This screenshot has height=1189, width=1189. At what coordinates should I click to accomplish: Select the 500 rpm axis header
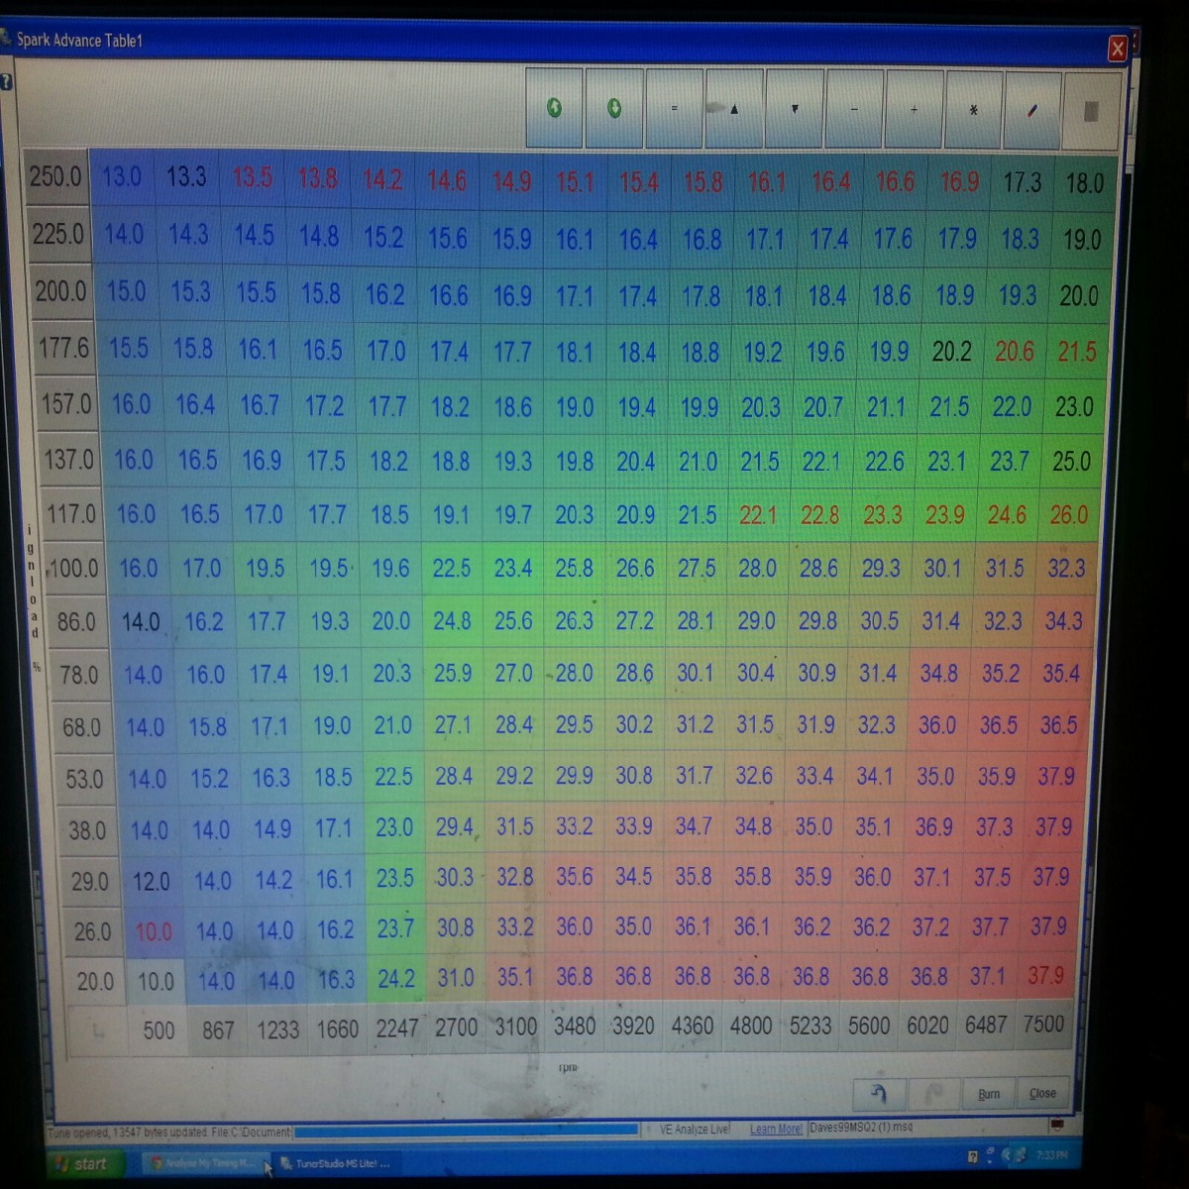tap(159, 1030)
